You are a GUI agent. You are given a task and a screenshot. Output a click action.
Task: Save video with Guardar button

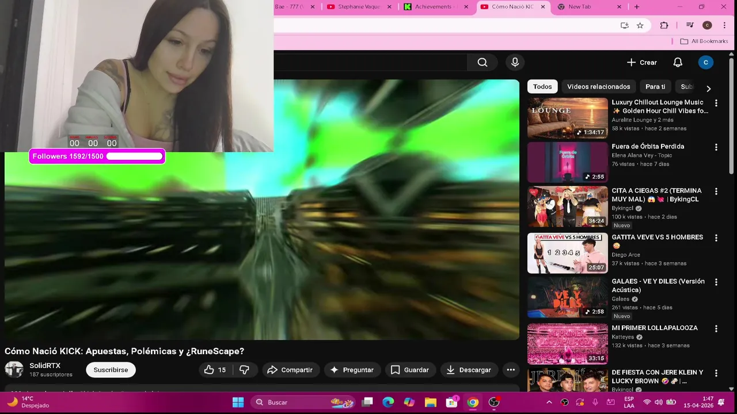(409, 370)
